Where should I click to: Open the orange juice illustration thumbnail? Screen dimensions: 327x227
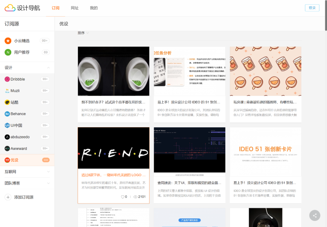click(266, 71)
